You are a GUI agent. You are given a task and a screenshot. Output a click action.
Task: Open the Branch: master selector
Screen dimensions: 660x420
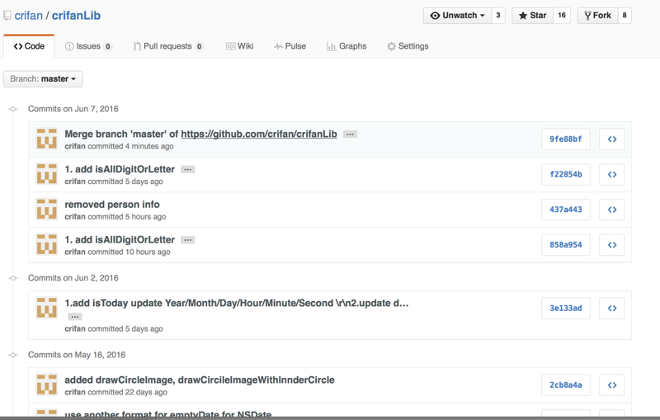click(43, 79)
